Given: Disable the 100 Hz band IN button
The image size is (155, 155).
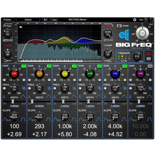Looking at the screenshot, I should pyautogui.click(x=24, y=66).
